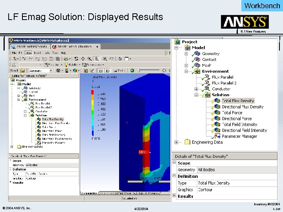Viewport: 283px width, 212px height.
Task: Click the Conductor icon in the enlarged tree
Action: (x=207, y=89)
